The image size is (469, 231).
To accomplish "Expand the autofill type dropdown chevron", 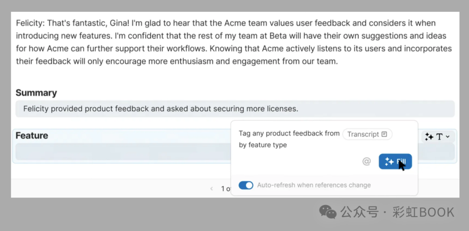I will 448,137.
